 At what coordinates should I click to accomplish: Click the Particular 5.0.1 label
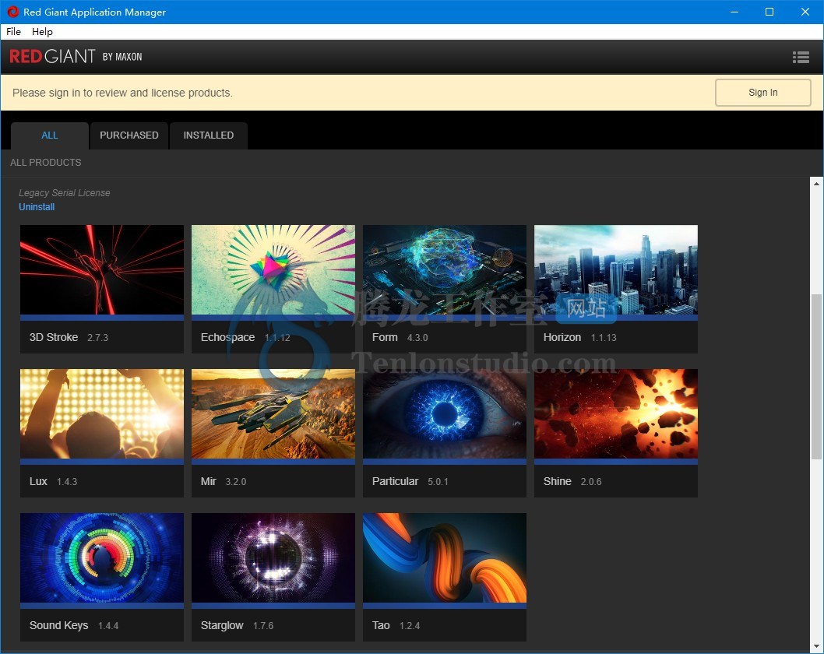(410, 481)
